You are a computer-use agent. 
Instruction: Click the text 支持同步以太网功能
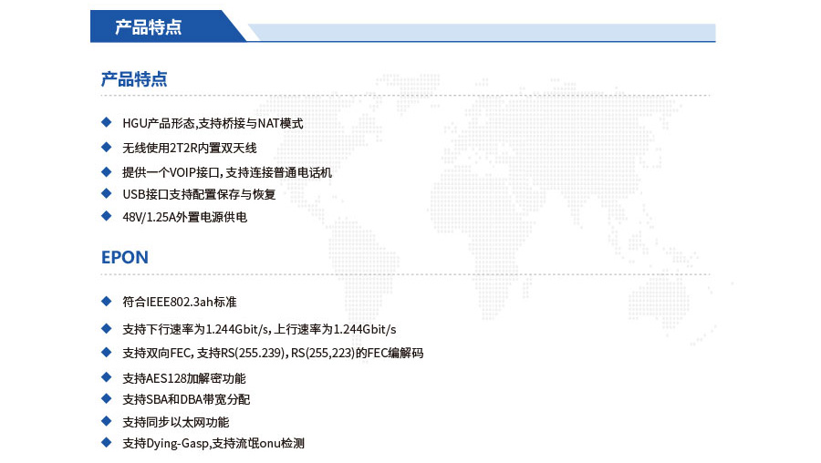pyautogui.click(x=175, y=422)
